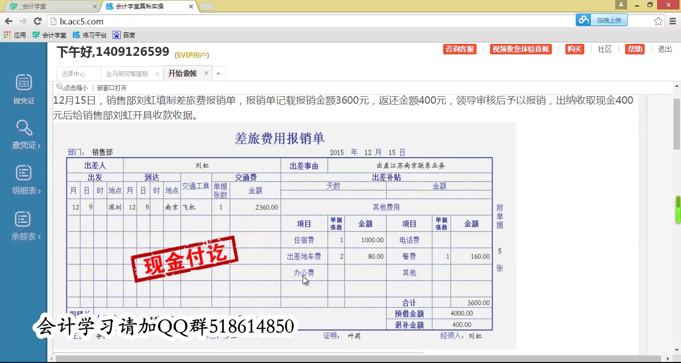Switch to the 金马商贸筹建期 tab
Viewport: 681px width, 363px height.
pos(127,73)
